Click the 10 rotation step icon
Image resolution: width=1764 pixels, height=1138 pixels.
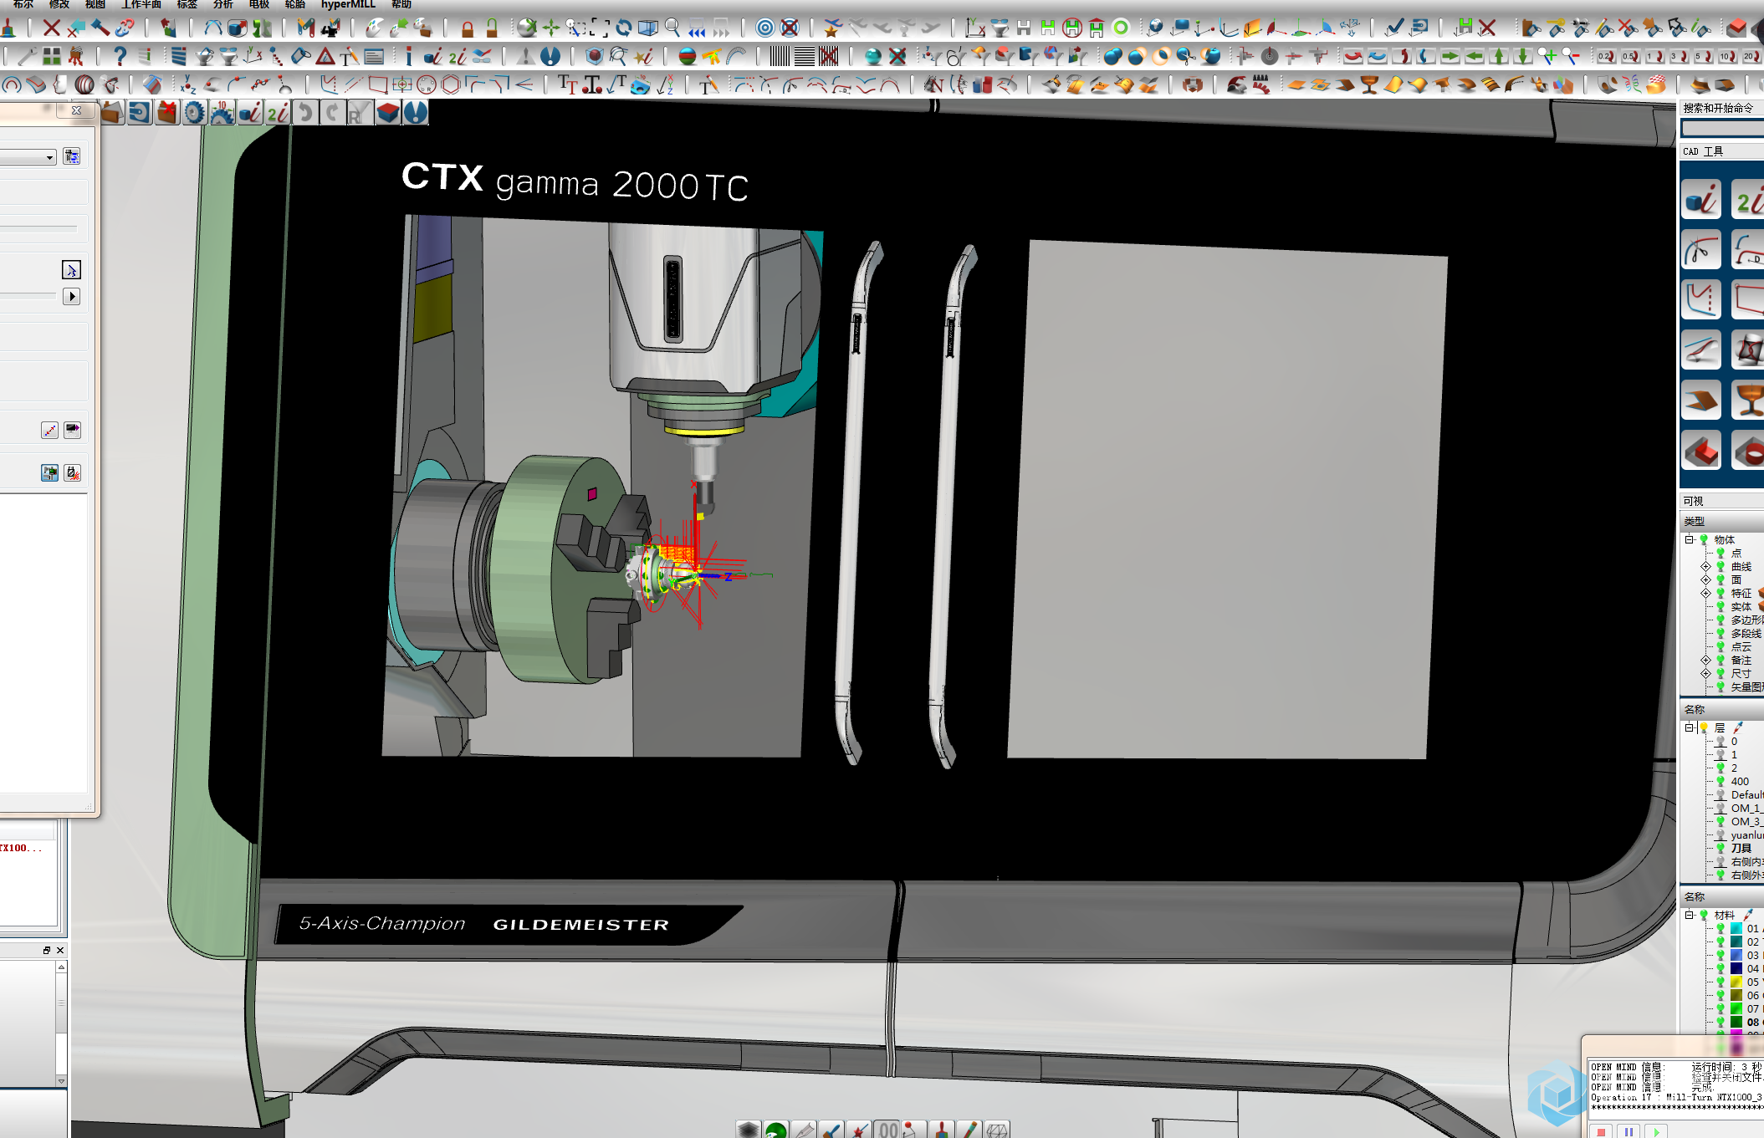[x=1726, y=57]
